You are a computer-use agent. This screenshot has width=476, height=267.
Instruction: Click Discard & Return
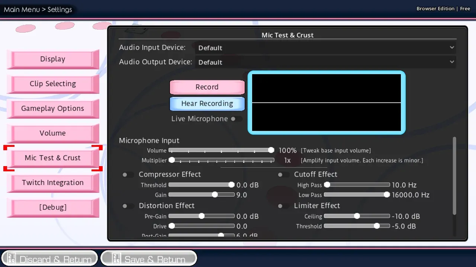50,259
